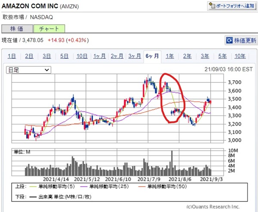Click the 単位: M volume unit label

click(22, 152)
